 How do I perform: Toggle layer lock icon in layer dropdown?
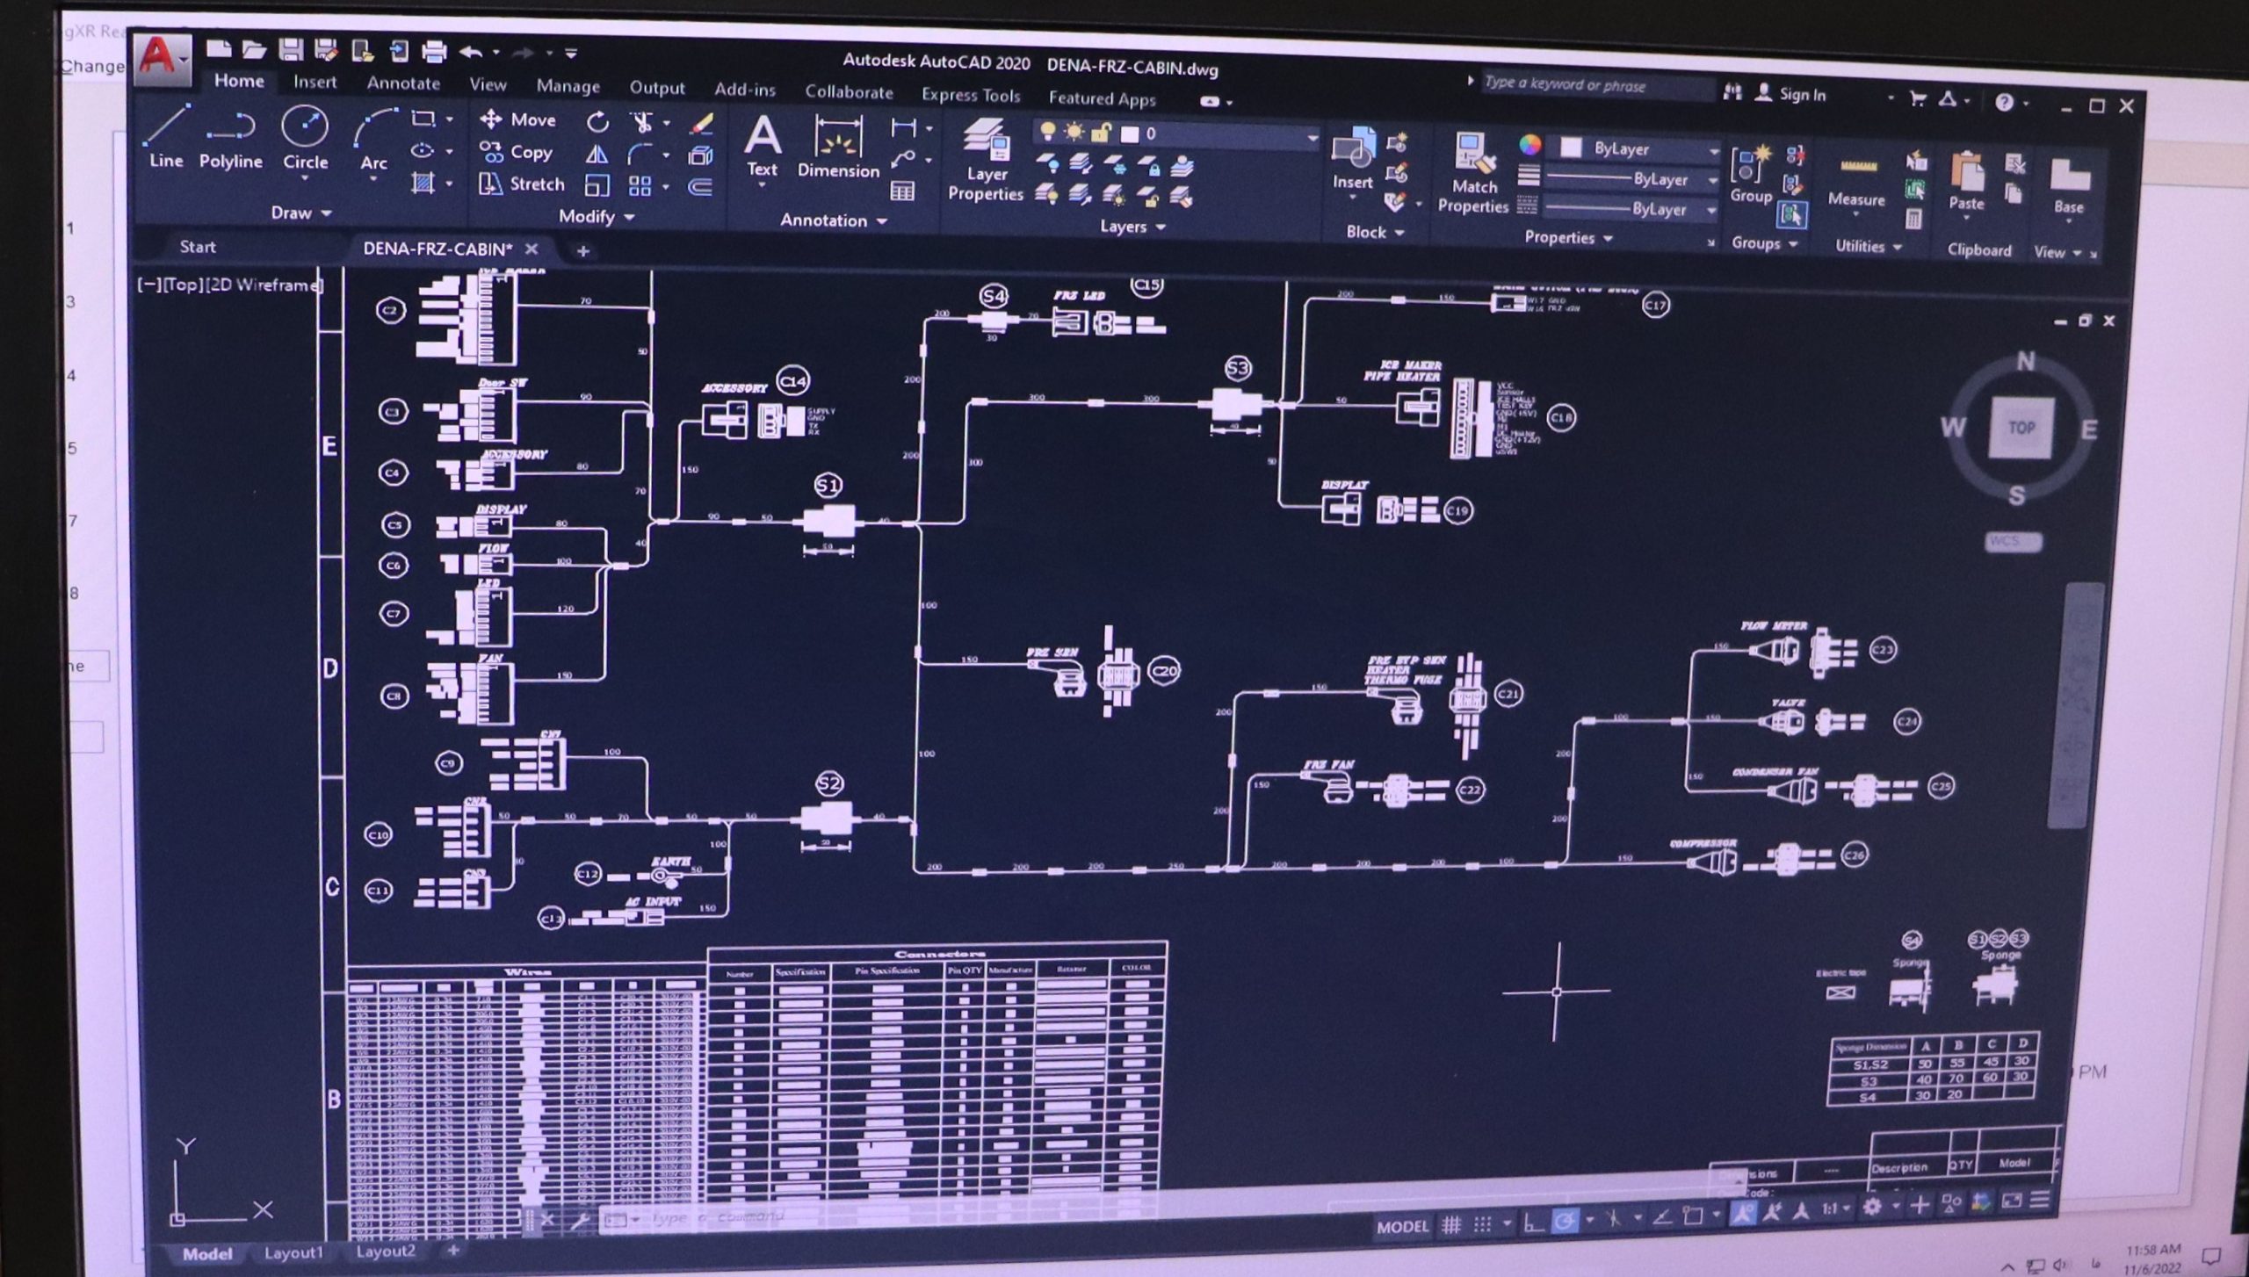pyautogui.click(x=1101, y=133)
